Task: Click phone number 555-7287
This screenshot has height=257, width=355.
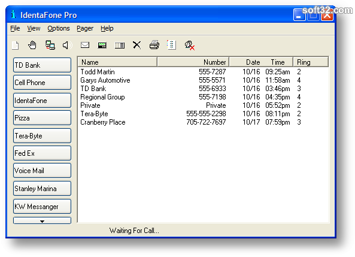Action: click(213, 72)
